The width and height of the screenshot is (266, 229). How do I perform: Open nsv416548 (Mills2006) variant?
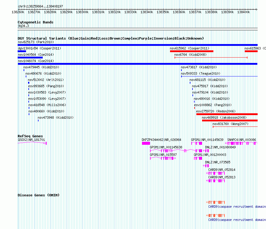pos(47,105)
